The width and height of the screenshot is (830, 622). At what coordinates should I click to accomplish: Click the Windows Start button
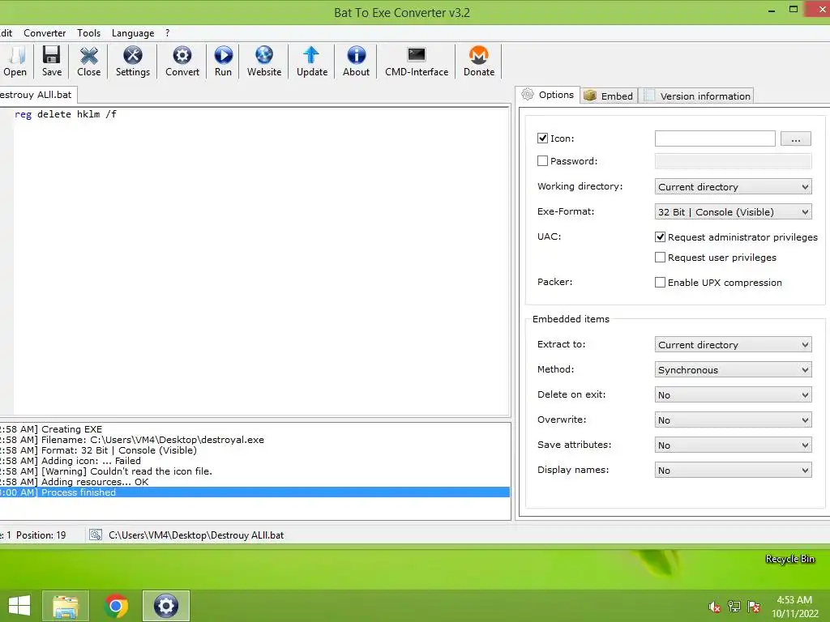click(x=19, y=606)
